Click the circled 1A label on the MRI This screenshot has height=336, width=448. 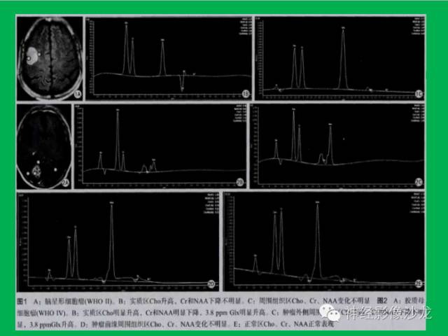tap(78, 94)
